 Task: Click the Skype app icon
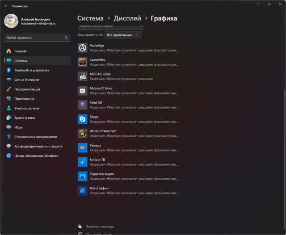(82, 119)
